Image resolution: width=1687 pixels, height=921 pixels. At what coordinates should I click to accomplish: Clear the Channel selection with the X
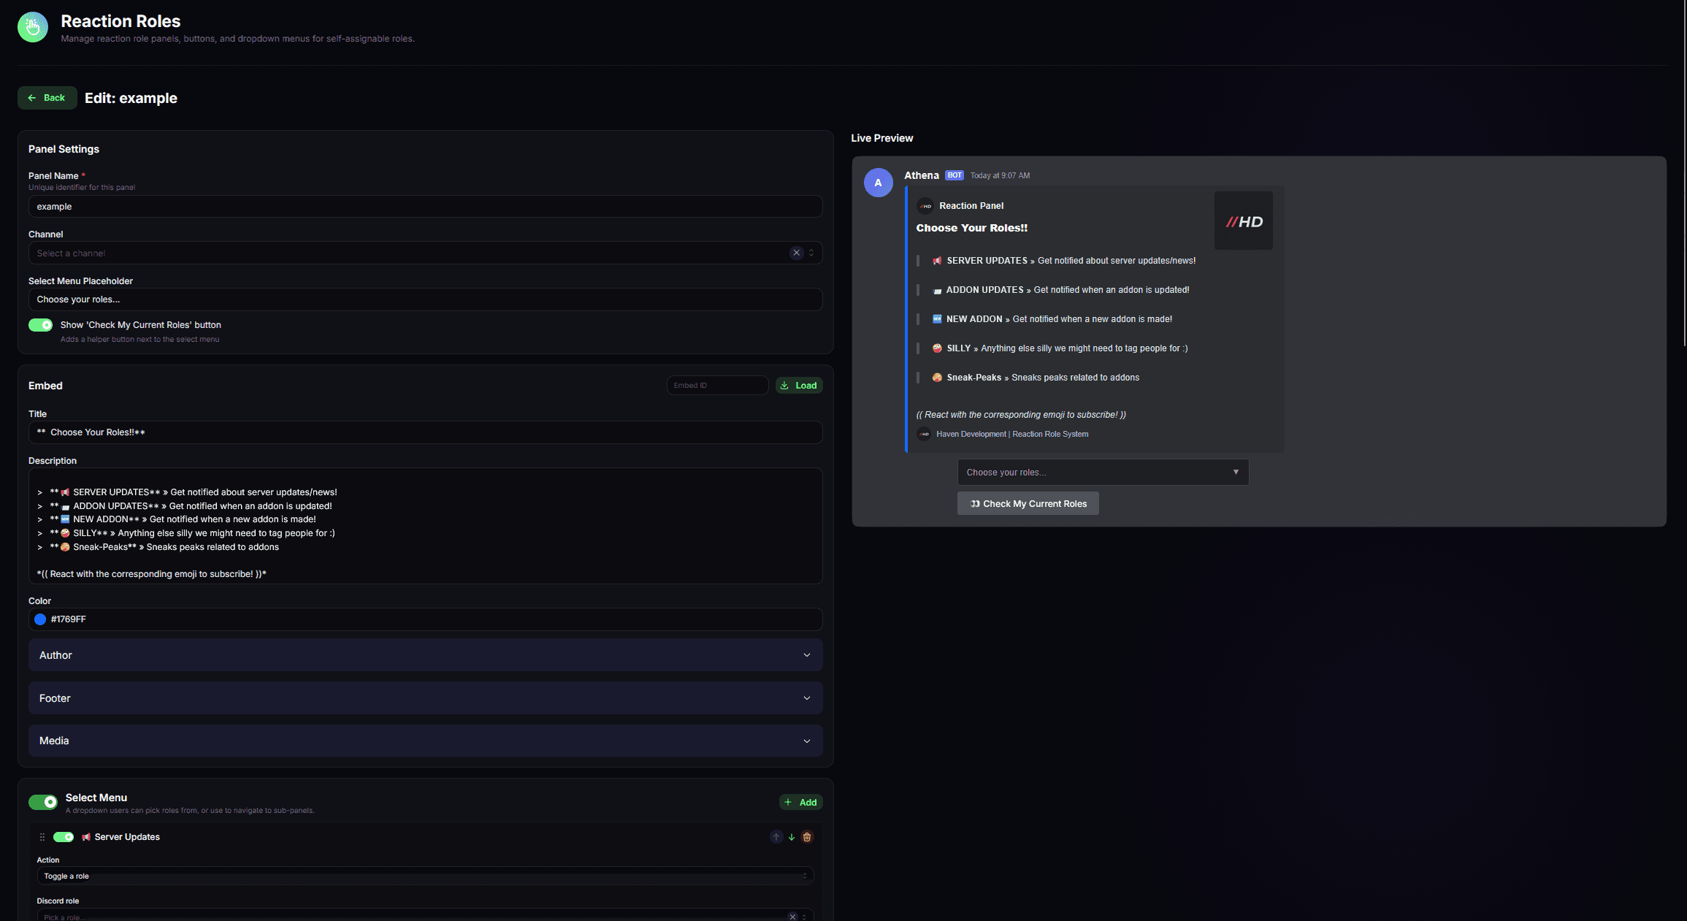(796, 253)
